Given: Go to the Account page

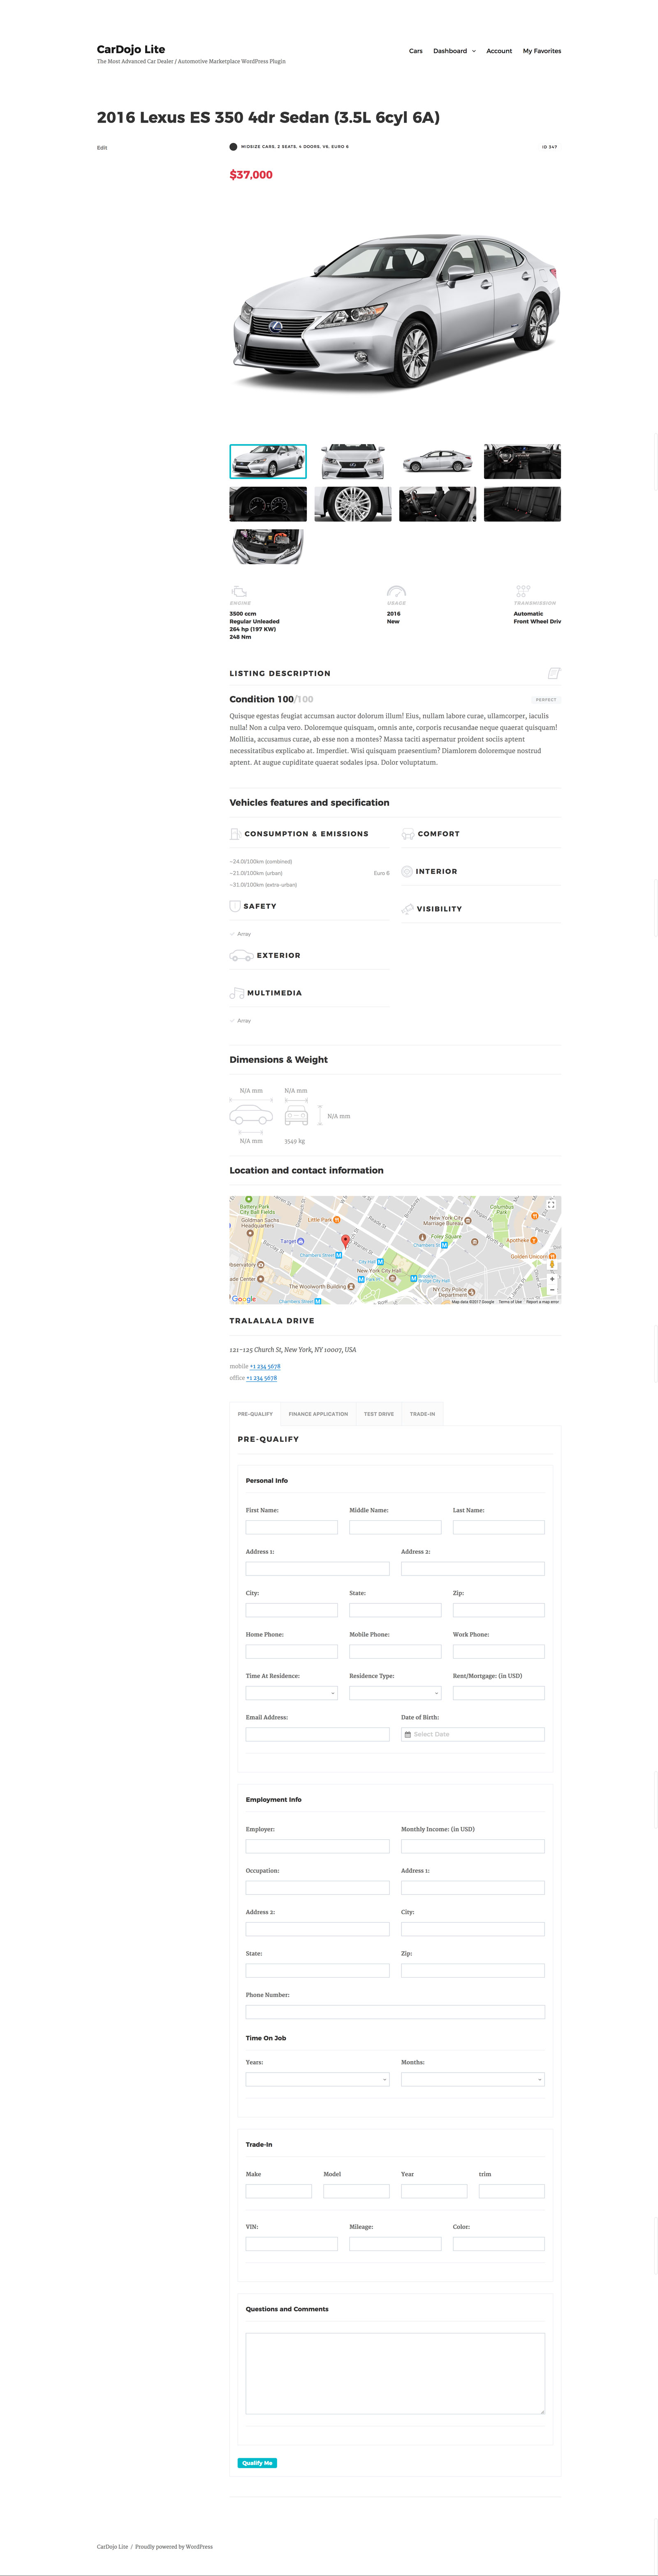Looking at the screenshot, I should click(x=499, y=51).
